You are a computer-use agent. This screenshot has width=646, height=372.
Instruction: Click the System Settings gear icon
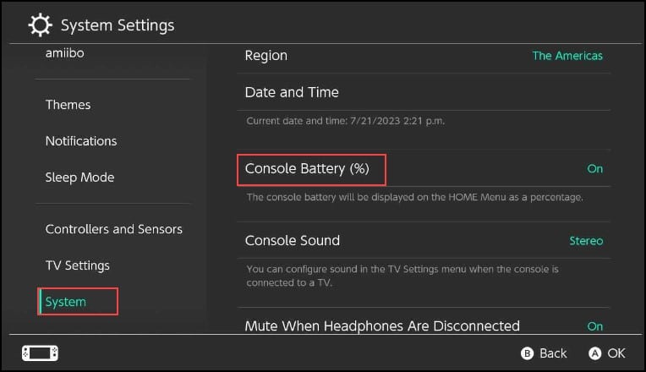coord(40,25)
